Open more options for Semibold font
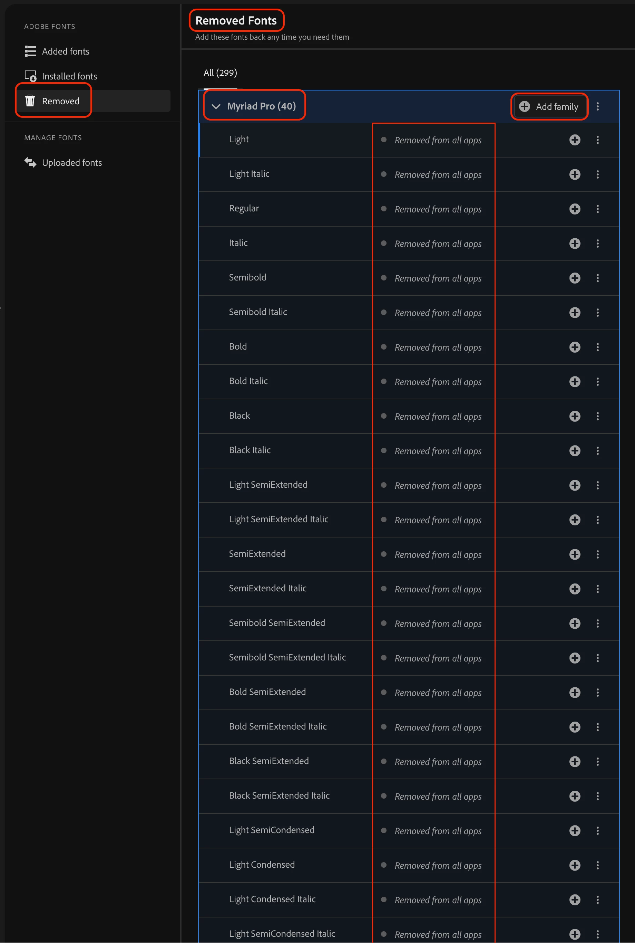Image resolution: width=635 pixels, height=943 pixels. 598,278
